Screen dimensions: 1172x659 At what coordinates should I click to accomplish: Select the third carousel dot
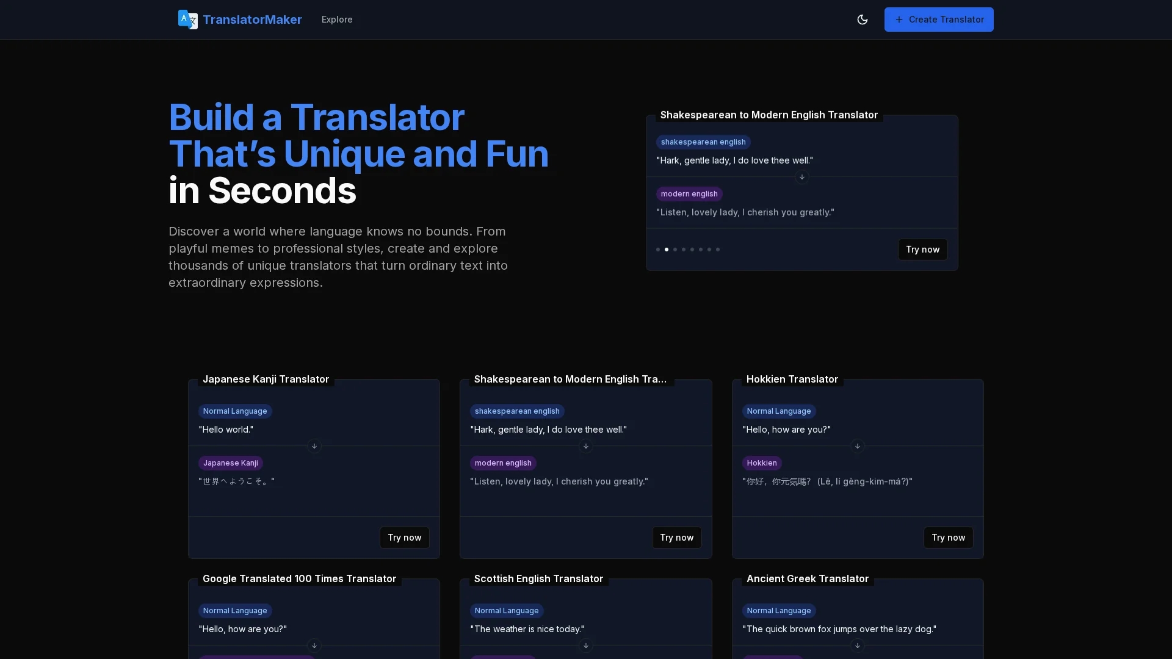point(675,250)
